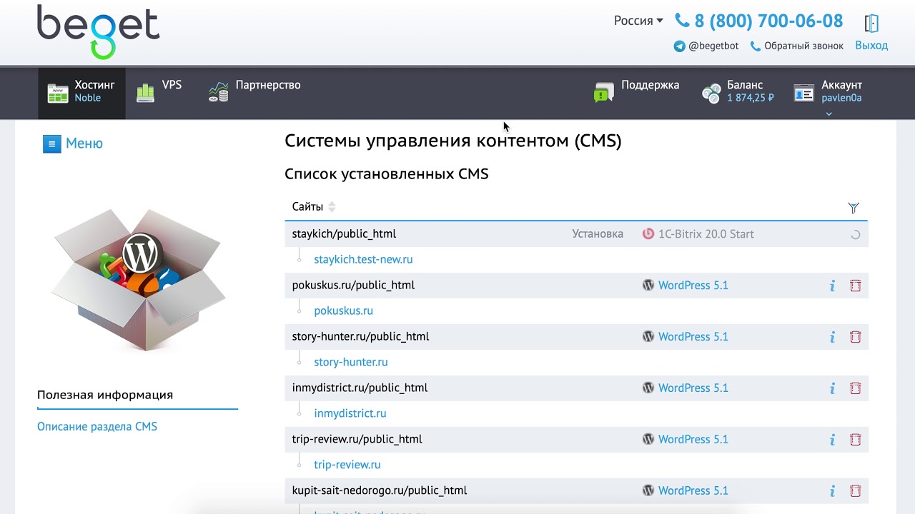Image resolution: width=915 pixels, height=514 pixels.
Task: Click the blue Меню hamburger icon
Action: click(x=51, y=143)
